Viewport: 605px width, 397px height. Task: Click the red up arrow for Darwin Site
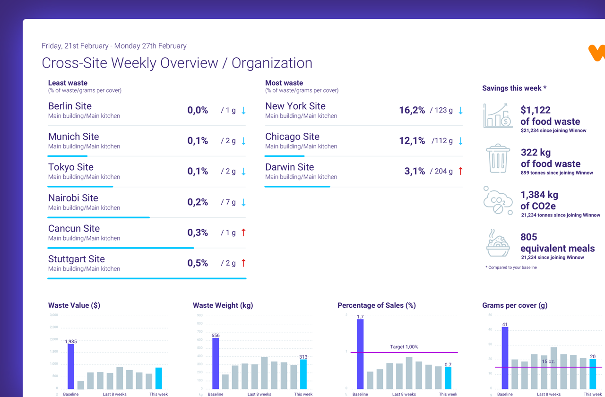coord(460,171)
